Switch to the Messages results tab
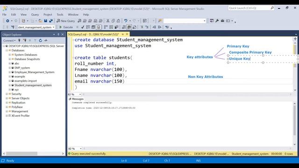Screen dimensions: 299x168 [76, 99]
